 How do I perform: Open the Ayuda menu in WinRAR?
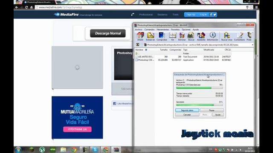[x=196, y=30]
